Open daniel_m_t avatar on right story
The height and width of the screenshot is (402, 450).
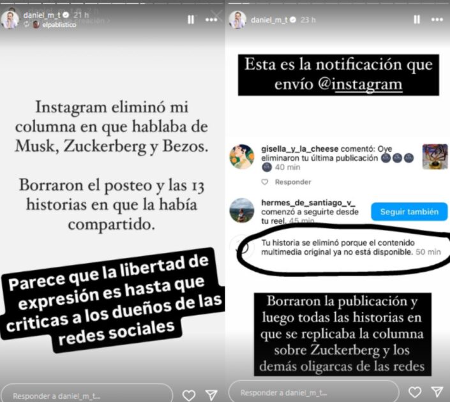point(237,20)
